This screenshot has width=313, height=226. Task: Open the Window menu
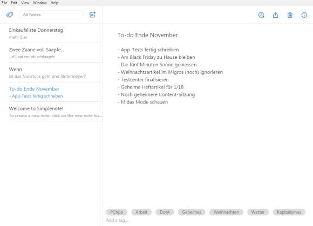40,3
